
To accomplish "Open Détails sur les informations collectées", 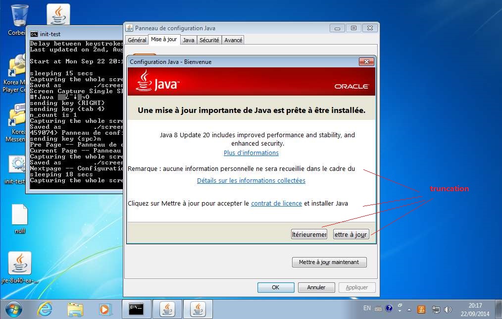I will (x=251, y=181).
